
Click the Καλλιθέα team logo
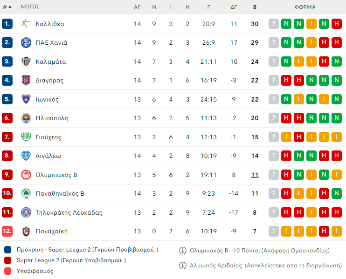coord(26,24)
